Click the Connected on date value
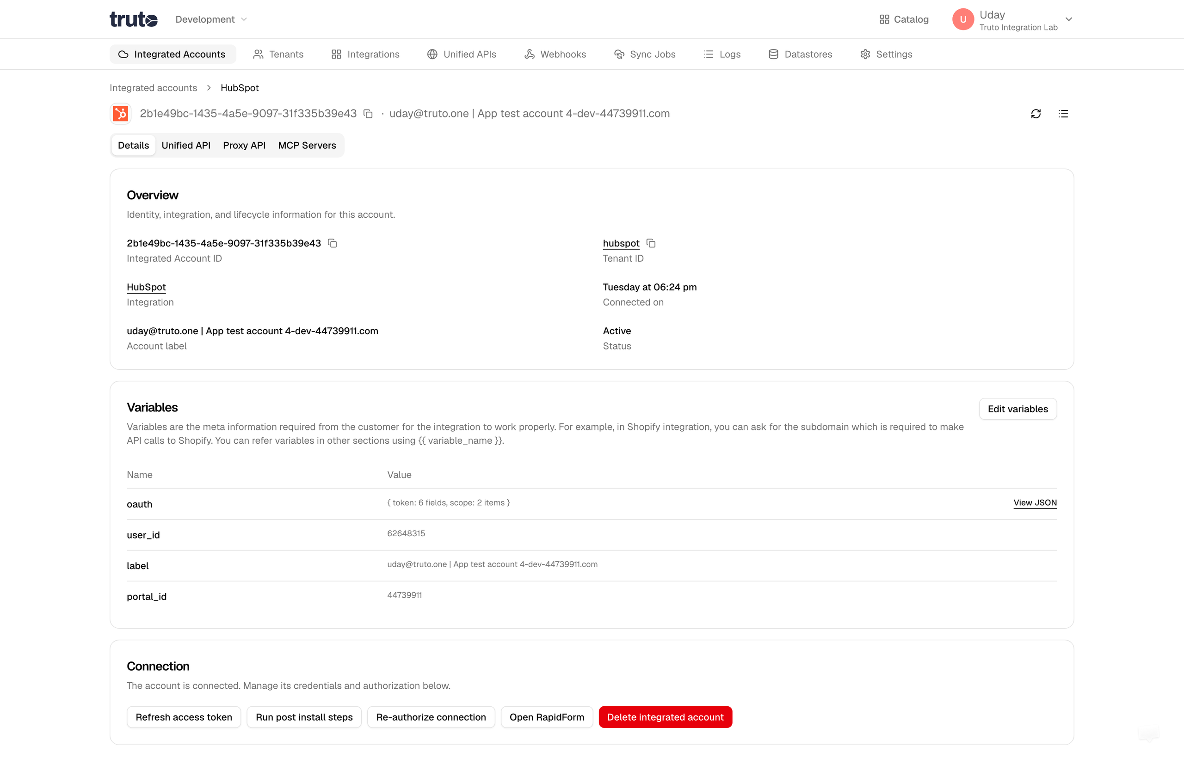Image resolution: width=1184 pixels, height=765 pixels. click(x=650, y=287)
